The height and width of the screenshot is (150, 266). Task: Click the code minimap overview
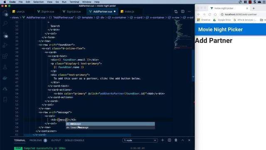[182, 35]
